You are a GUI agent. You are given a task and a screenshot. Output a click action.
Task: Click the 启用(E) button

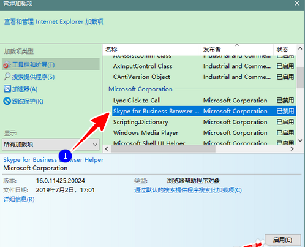(x=283, y=240)
